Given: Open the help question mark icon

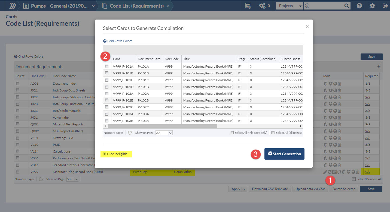Looking at the screenshot, I should point(359,6).
